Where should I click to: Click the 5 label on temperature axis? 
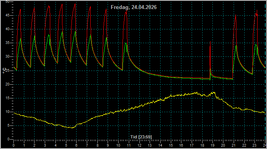(x=8, y=125)
